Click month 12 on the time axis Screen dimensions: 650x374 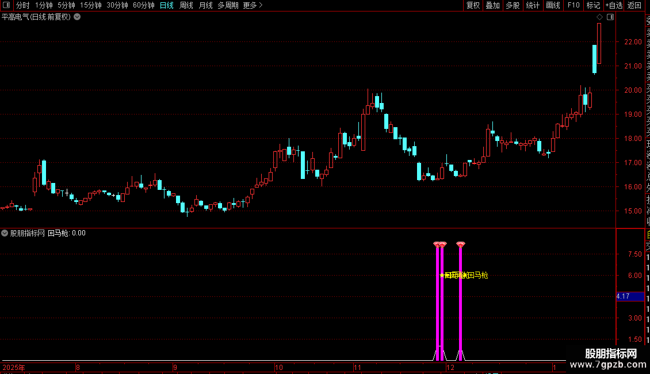tap(450, 367)
